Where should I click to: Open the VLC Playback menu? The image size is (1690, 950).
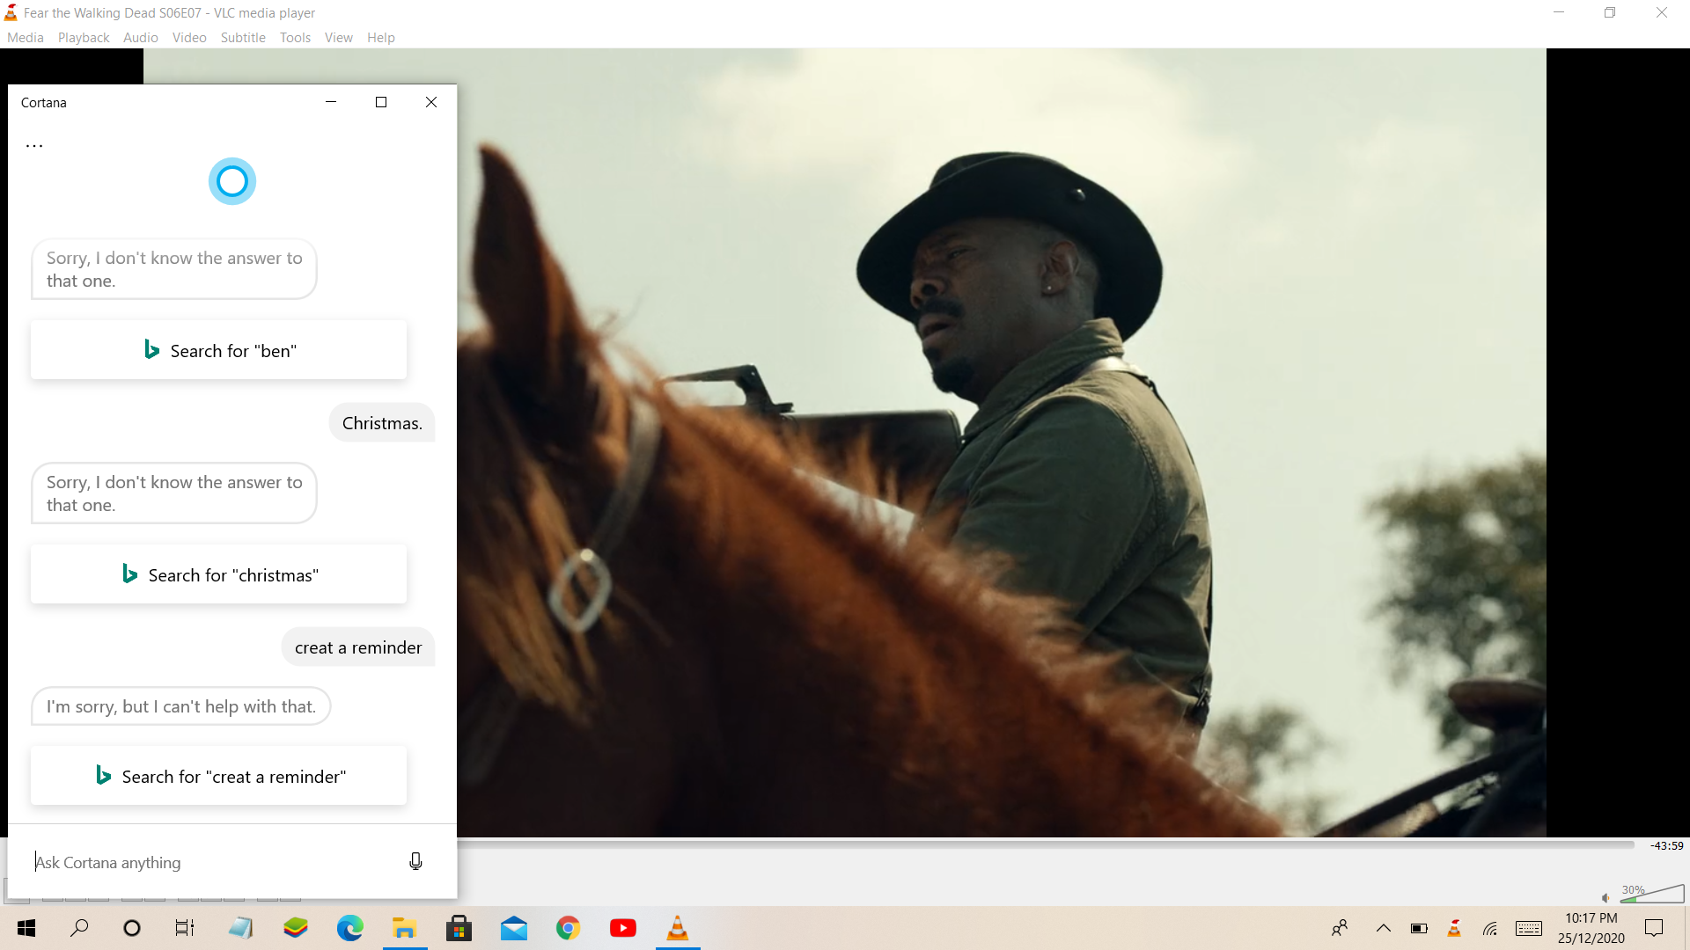pos(84,38)
